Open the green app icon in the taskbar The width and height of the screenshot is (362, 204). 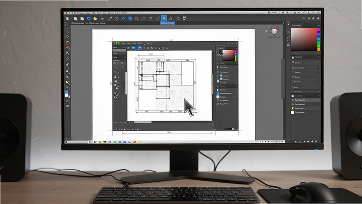(x=115, y=142)
